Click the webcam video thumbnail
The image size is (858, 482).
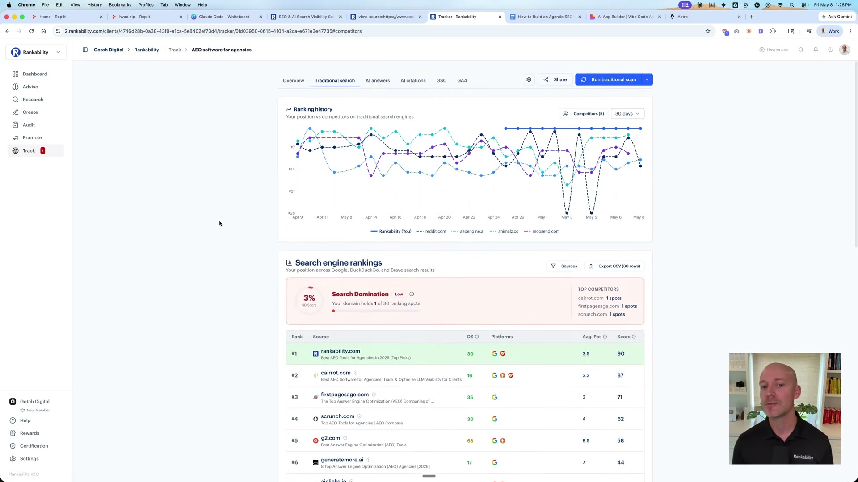pos(785,408)
